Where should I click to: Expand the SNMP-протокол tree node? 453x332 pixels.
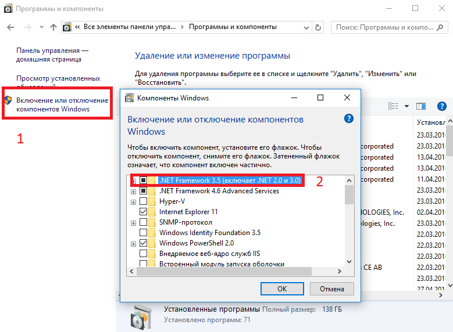[133, 223]
